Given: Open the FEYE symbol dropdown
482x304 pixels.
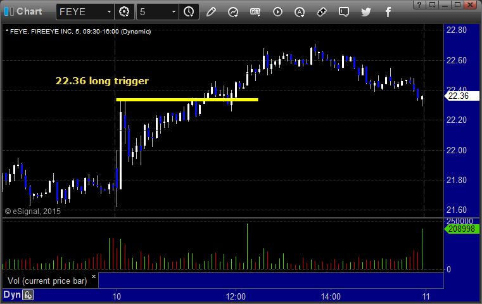Looking at the screenshot, I should (x=109, y=12).
